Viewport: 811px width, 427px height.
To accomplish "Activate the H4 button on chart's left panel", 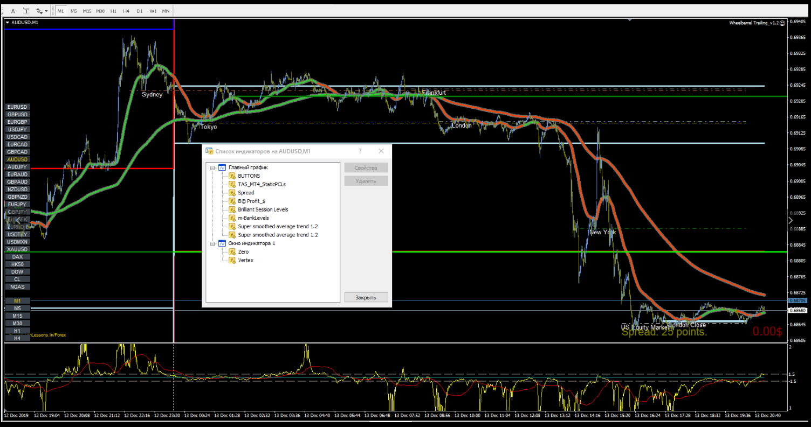I will [x=17, y=338].
